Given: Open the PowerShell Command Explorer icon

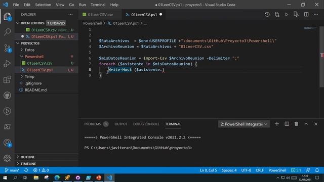Looking at the screenshot, I should coord(7,127).
